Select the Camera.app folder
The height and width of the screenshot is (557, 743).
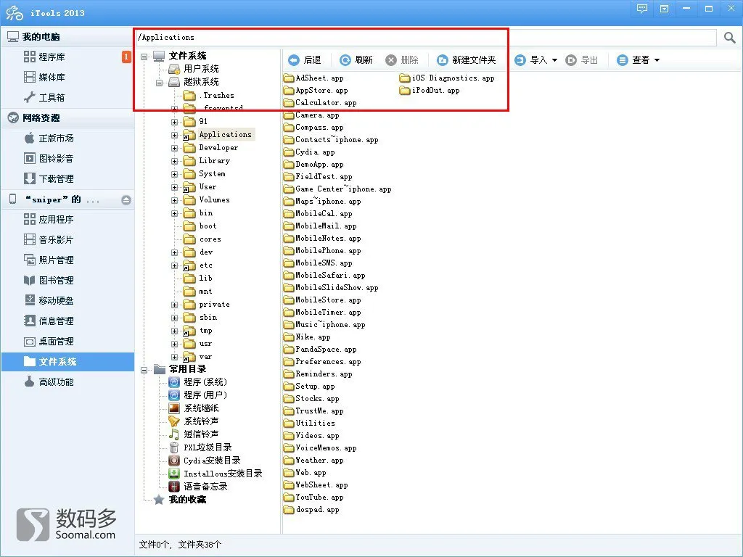[311, 115]
